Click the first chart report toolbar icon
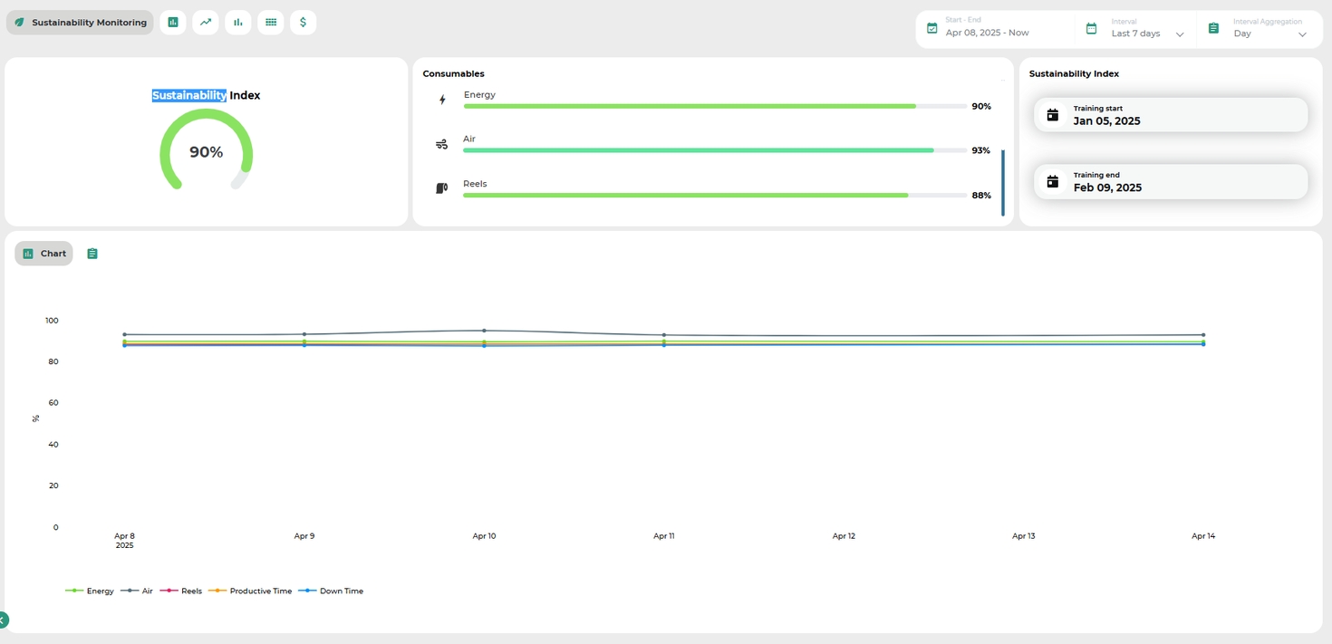1332x644 pixels. coord(173,23)
